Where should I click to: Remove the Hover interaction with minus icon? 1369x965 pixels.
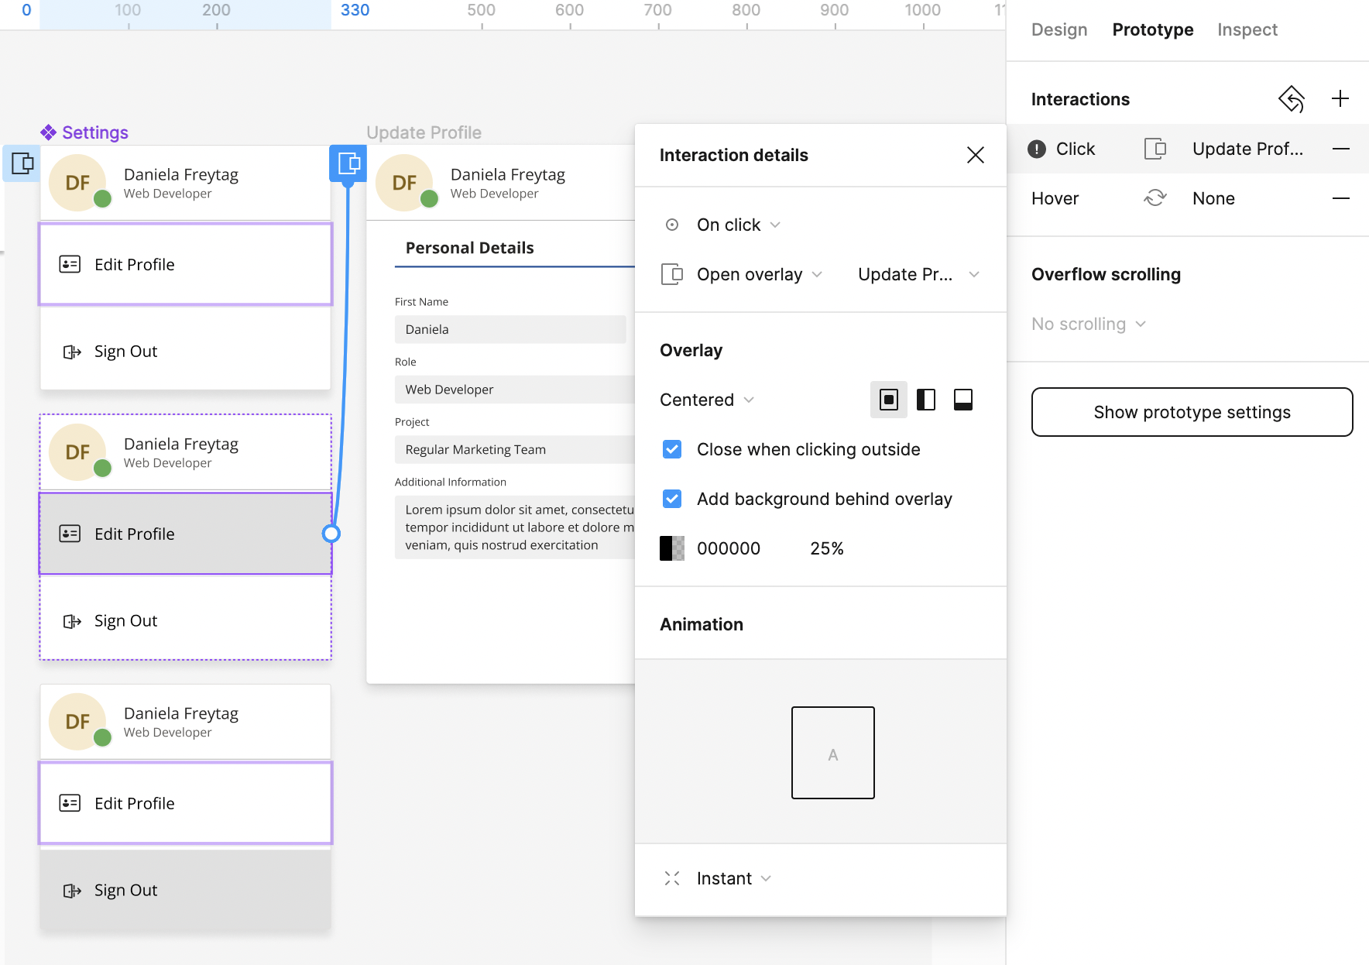[1341, 198]
